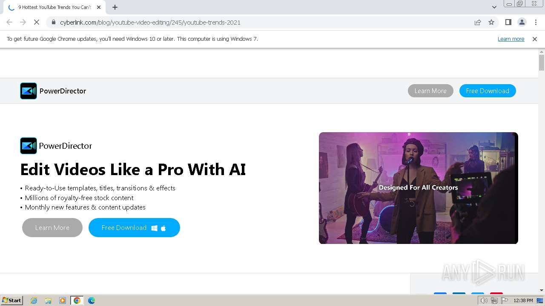Click the page scrollbar up arrow
This screenshot has height=306, width=545.
click(542, 52)
